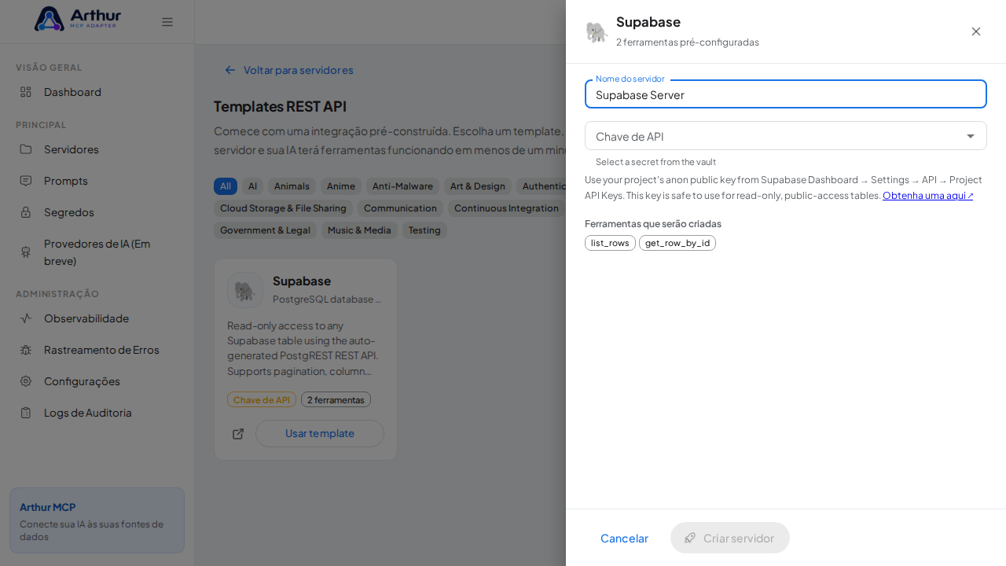Open Rastreamento de Erros in the sidebar
The width and height of the screenshot is (1006, 566).
click(97, 350)
